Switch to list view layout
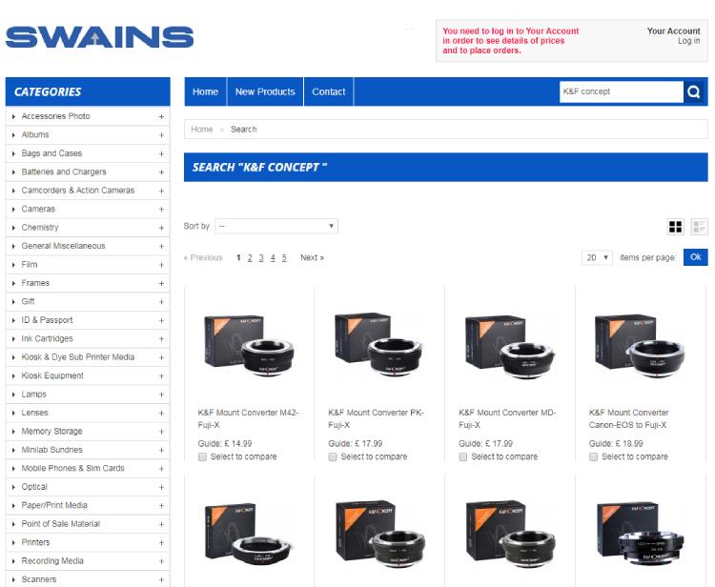The width and height of the screenshot is (715, 587). [700, 227]
